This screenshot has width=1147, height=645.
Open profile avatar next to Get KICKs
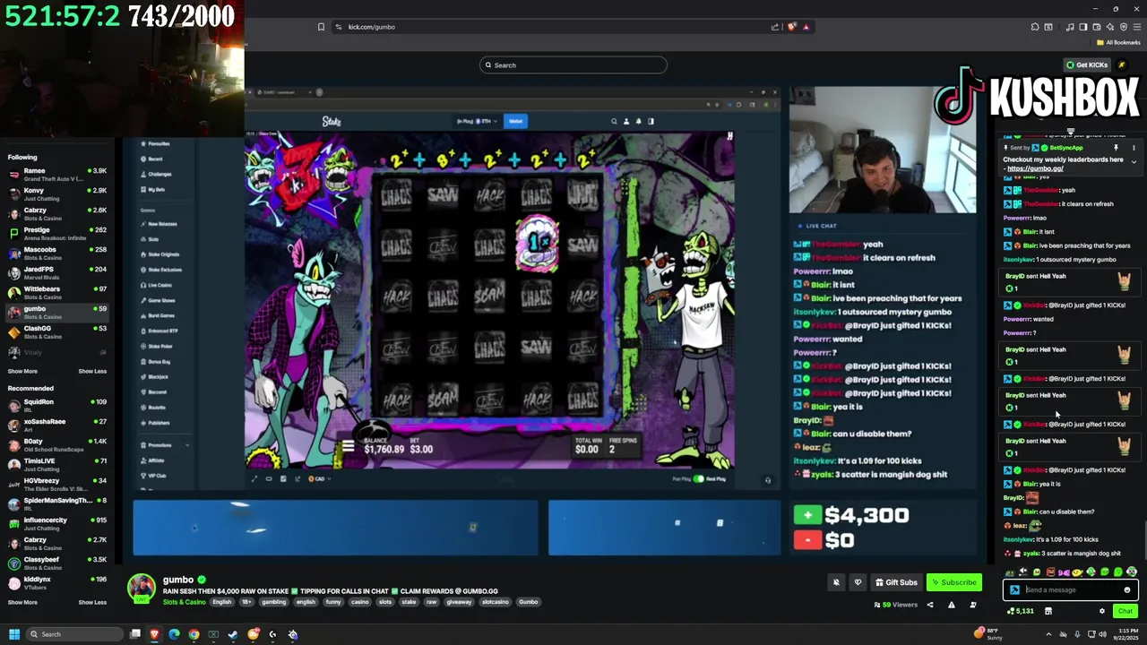tap(1122, 64)
